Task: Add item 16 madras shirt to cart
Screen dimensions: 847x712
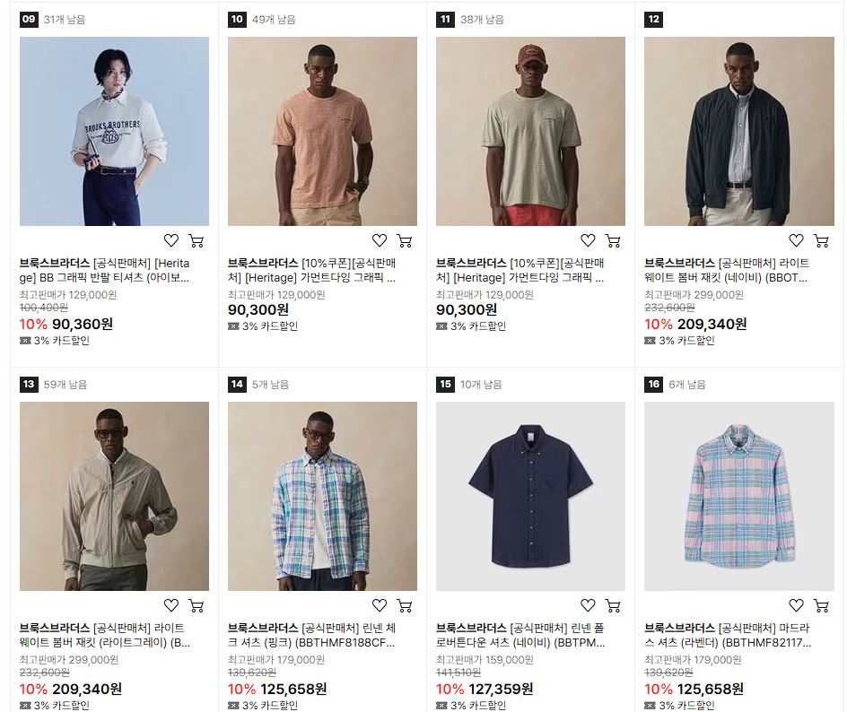Action: 821,605
